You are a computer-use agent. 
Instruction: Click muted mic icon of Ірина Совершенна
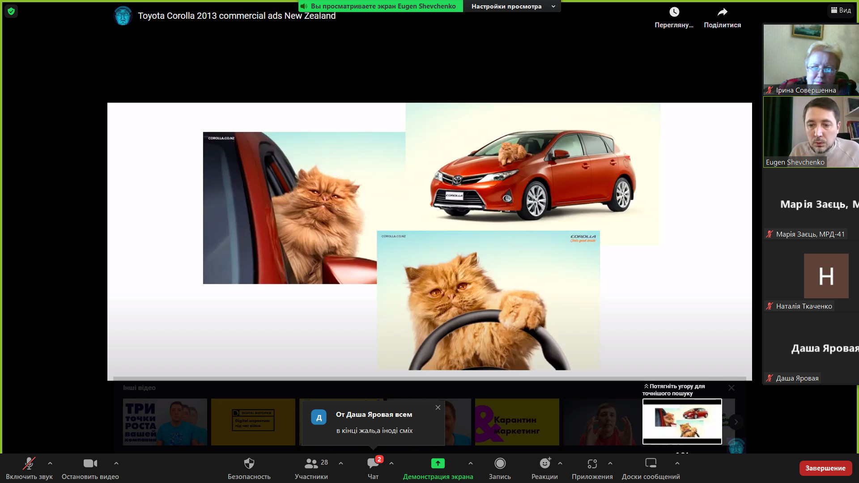pos(770,90)
